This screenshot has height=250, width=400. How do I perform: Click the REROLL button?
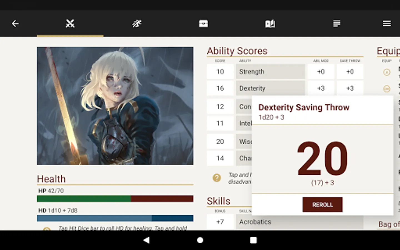[x=322, y=205]
